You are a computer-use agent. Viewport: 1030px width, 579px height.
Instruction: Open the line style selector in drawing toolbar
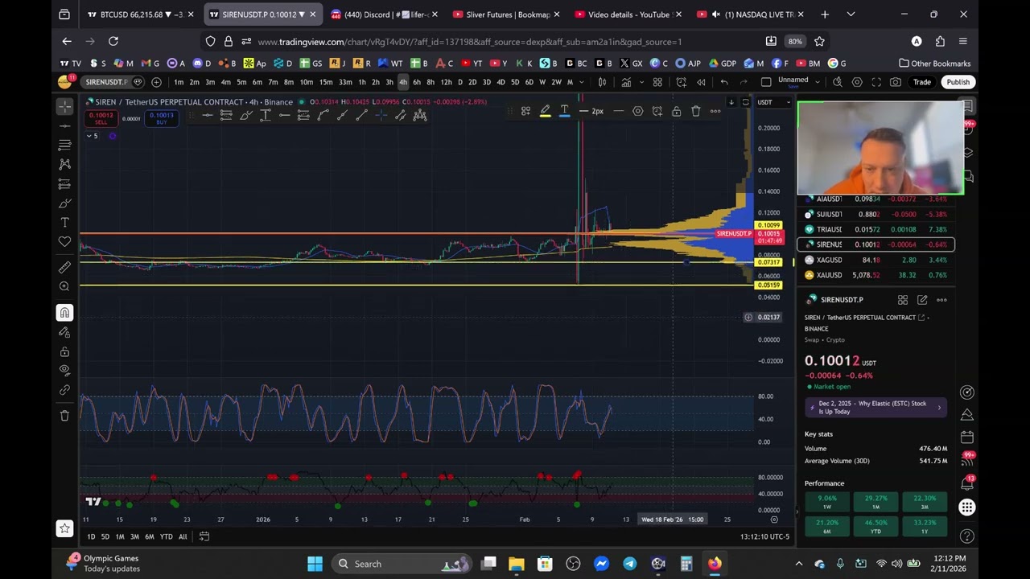coord(618,112)
